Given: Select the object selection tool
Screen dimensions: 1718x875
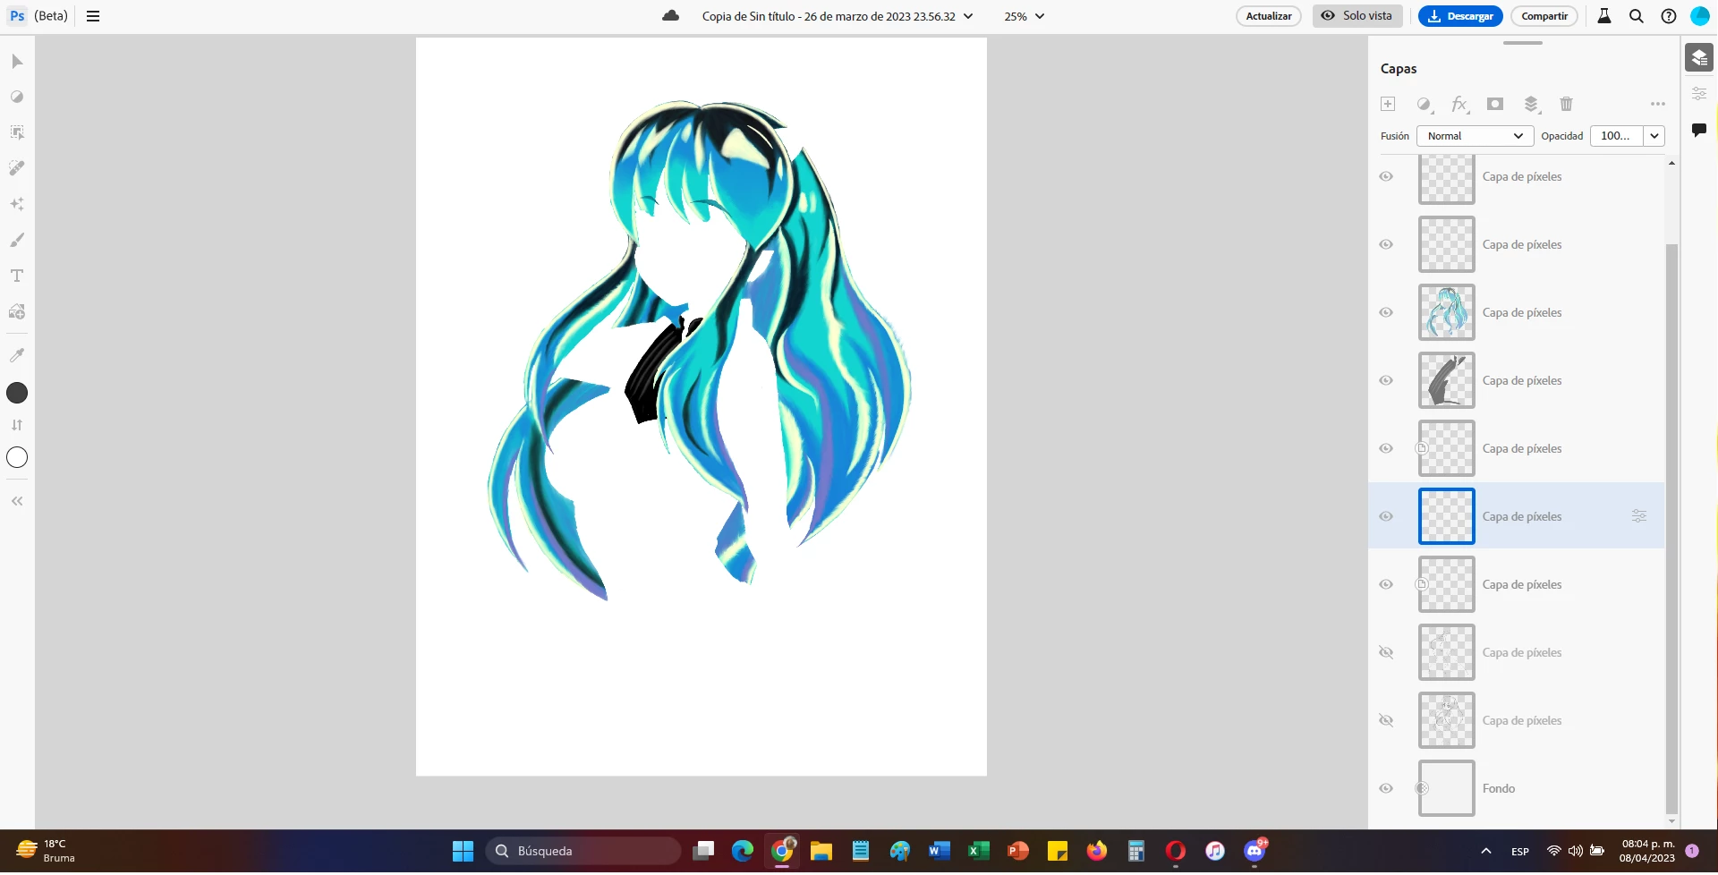Looking at the screenshot, I should [x=17, y=132].
